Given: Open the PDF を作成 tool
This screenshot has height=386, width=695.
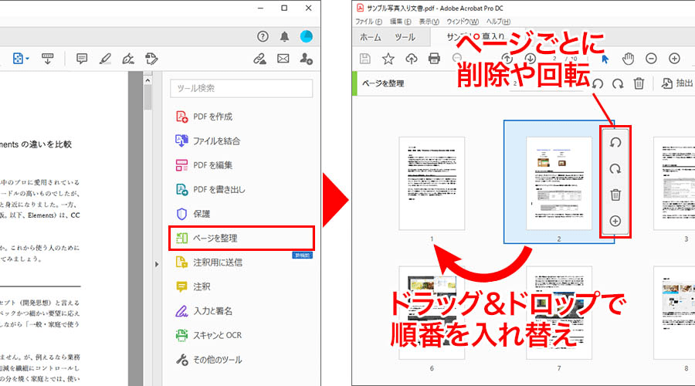Looking at the screenshot, I should [205, 117].
